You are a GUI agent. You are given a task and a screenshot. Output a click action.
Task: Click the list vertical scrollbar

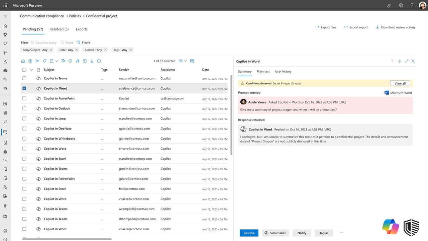(231, 114)
